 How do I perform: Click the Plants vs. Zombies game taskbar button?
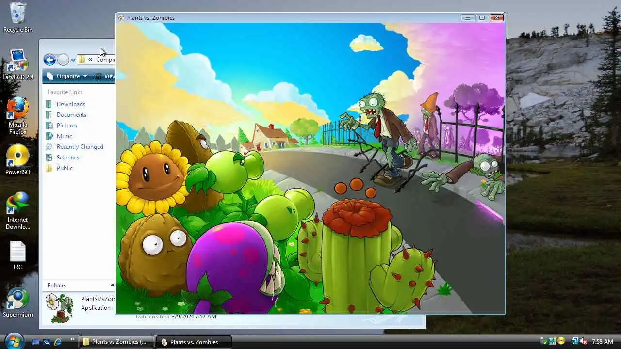click(195, 342)
